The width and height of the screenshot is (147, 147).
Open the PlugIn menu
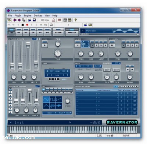18,15
